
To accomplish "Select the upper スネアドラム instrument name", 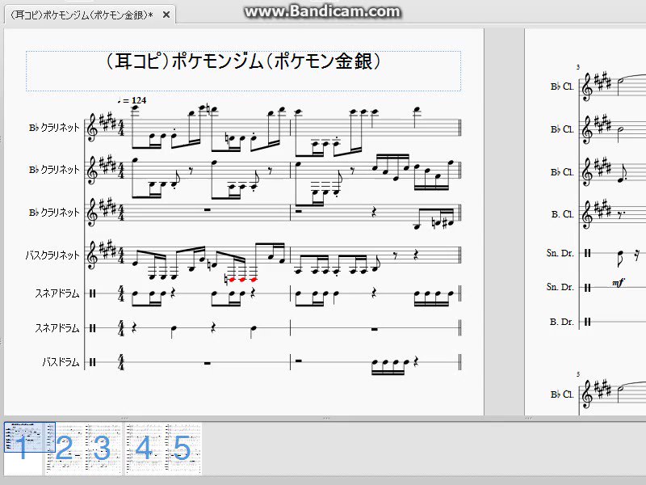I will tap(57, 293).
